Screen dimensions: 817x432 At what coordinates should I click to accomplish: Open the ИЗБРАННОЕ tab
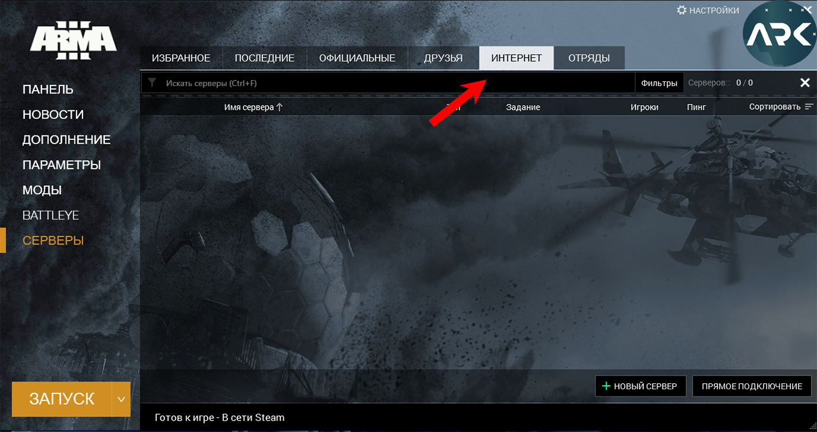tap(181, 58)
